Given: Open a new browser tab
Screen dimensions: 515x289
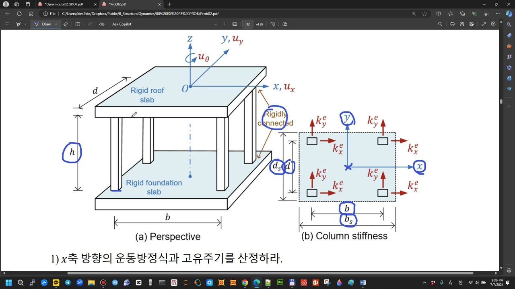Looking at the screenshot, I should [169, 4].
